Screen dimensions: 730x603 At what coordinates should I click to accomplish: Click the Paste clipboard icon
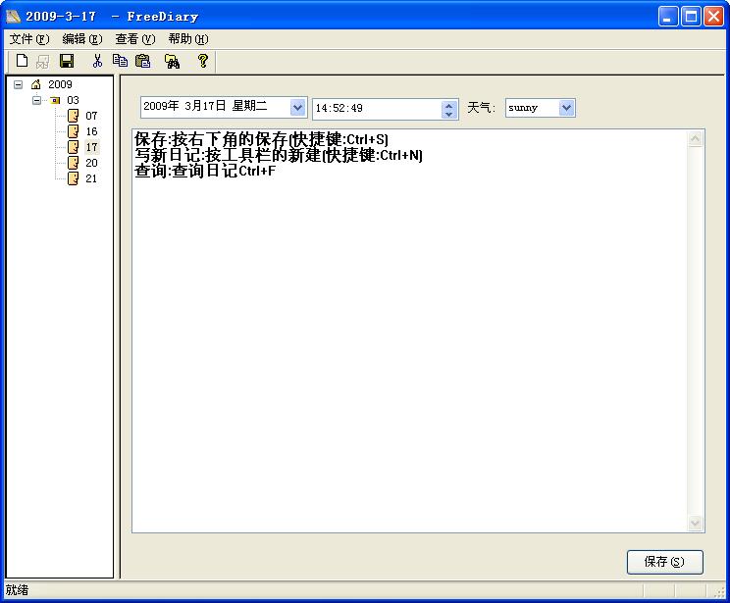tap(143, 61)
